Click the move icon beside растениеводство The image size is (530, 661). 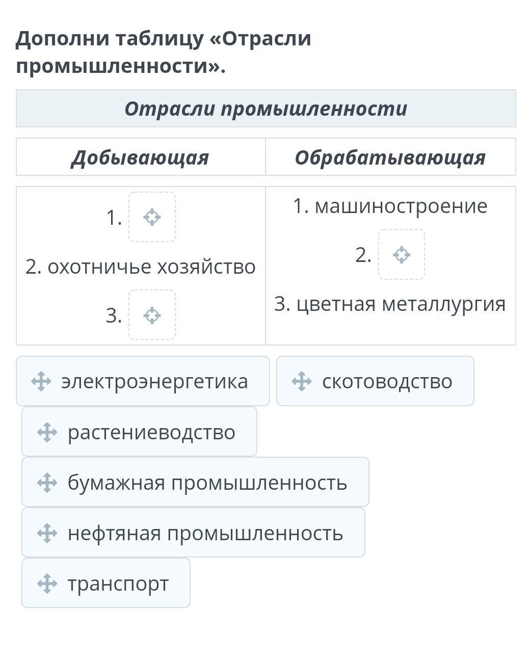47,432
